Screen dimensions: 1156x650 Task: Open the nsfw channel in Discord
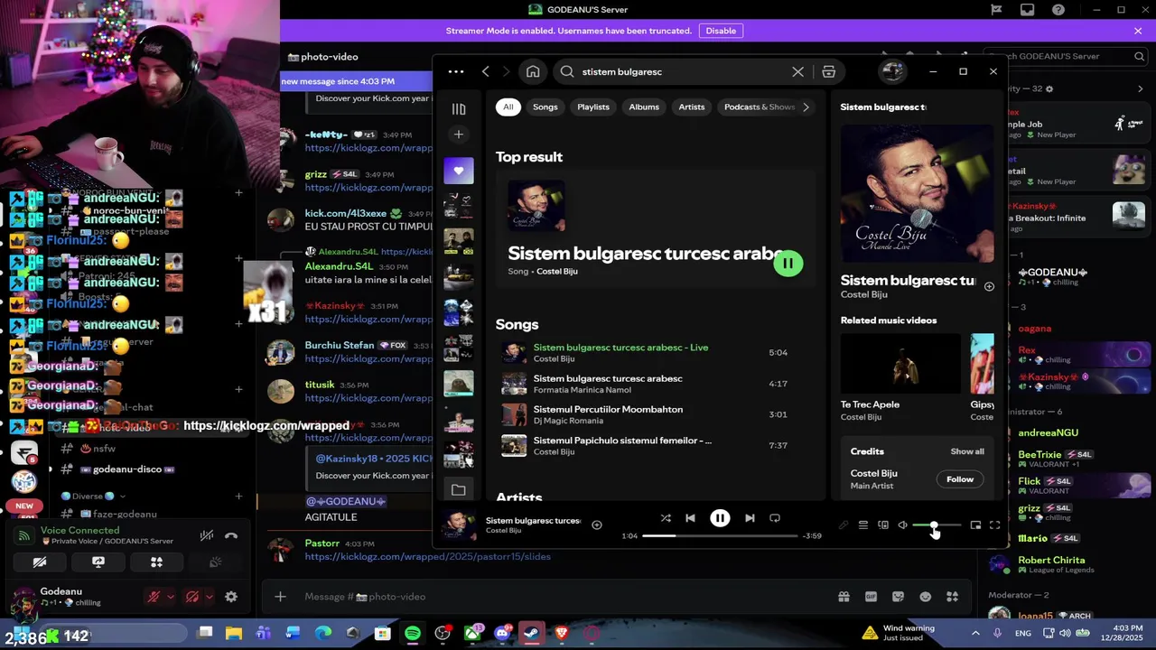(104, 449)
